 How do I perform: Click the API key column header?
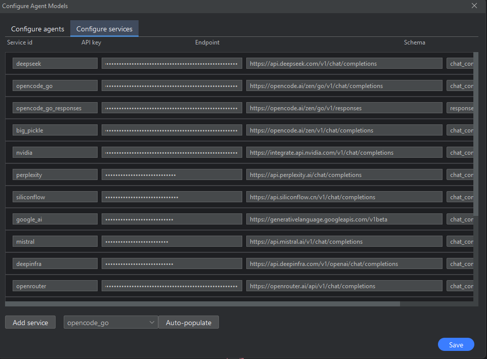tap(92, 42)
